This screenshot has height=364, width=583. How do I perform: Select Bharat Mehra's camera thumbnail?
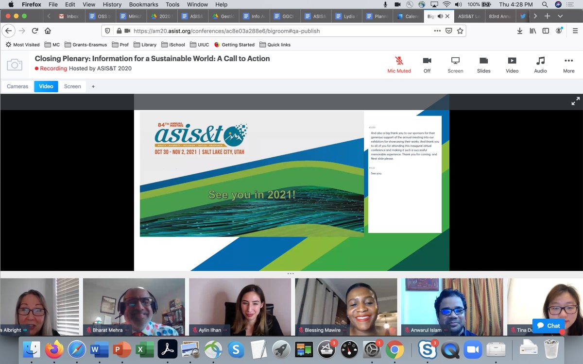point(134,307)
